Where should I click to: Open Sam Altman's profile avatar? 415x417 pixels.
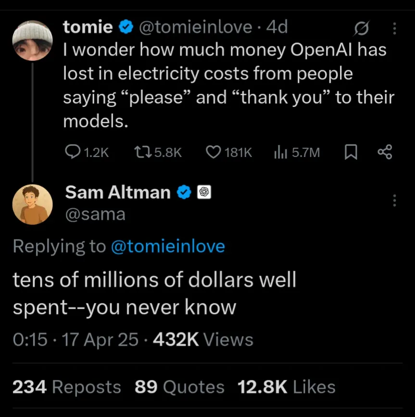tap(32, 204)
